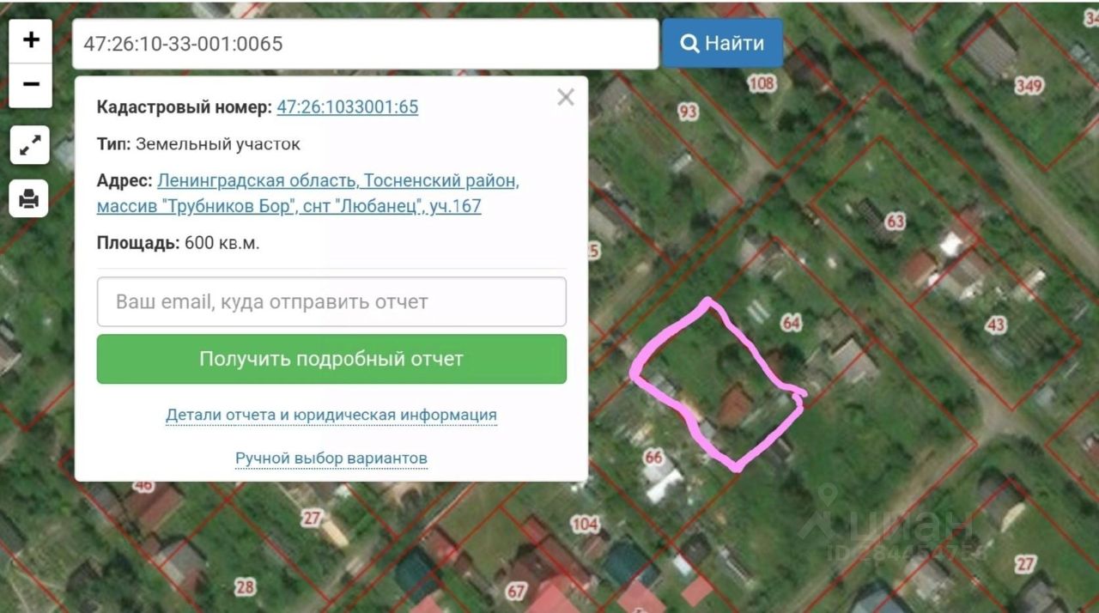This screenshot has height=613, width=1099.
Task: Select parcel labeled 66 on map
Action: (653, 457)
